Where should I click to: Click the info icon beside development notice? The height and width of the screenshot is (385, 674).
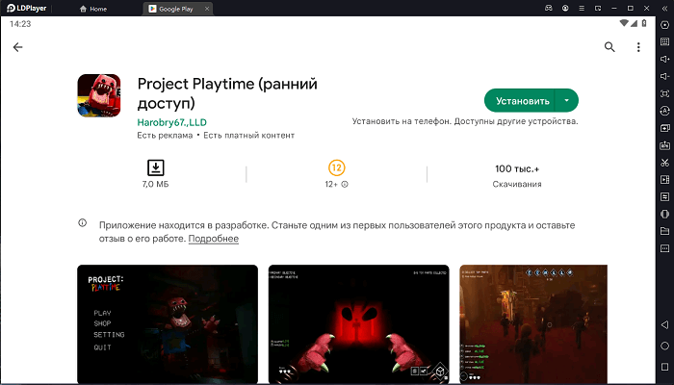[83, 223]
